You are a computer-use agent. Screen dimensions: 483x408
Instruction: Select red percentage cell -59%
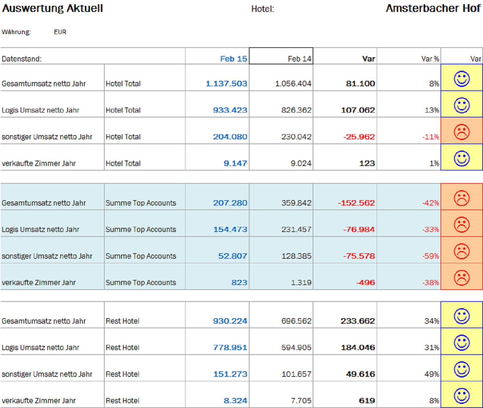pyautogui.click(x=409, y=250)
